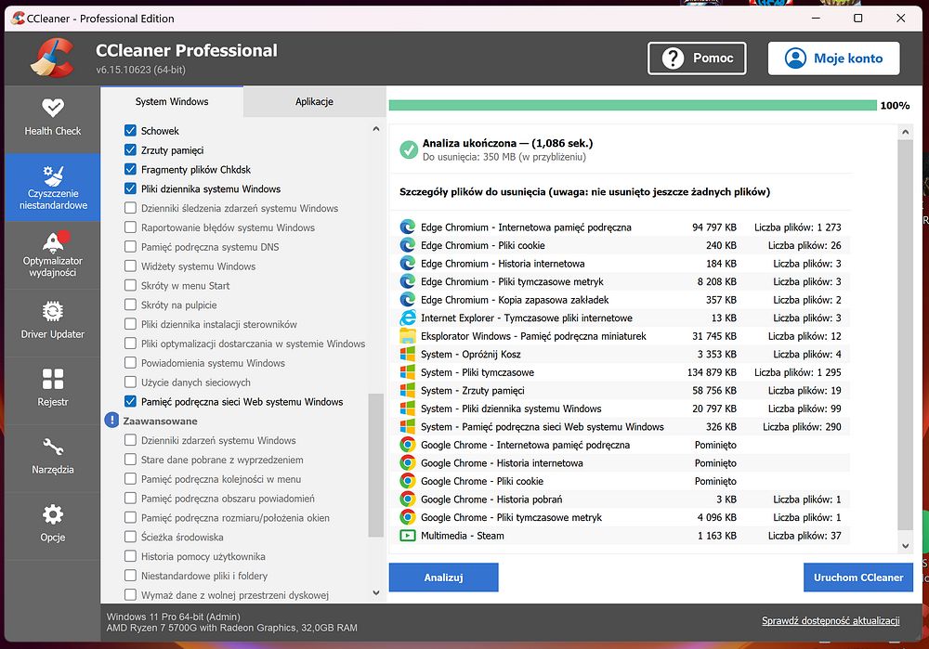Open Health Check section
The width and height of the screenshot is (929, 649).
53,119
